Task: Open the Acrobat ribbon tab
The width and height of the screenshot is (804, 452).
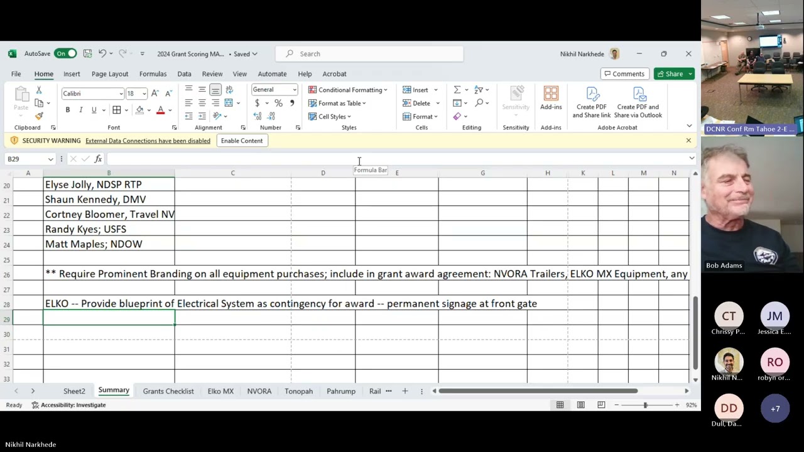Action: click(x=334, y=73)
